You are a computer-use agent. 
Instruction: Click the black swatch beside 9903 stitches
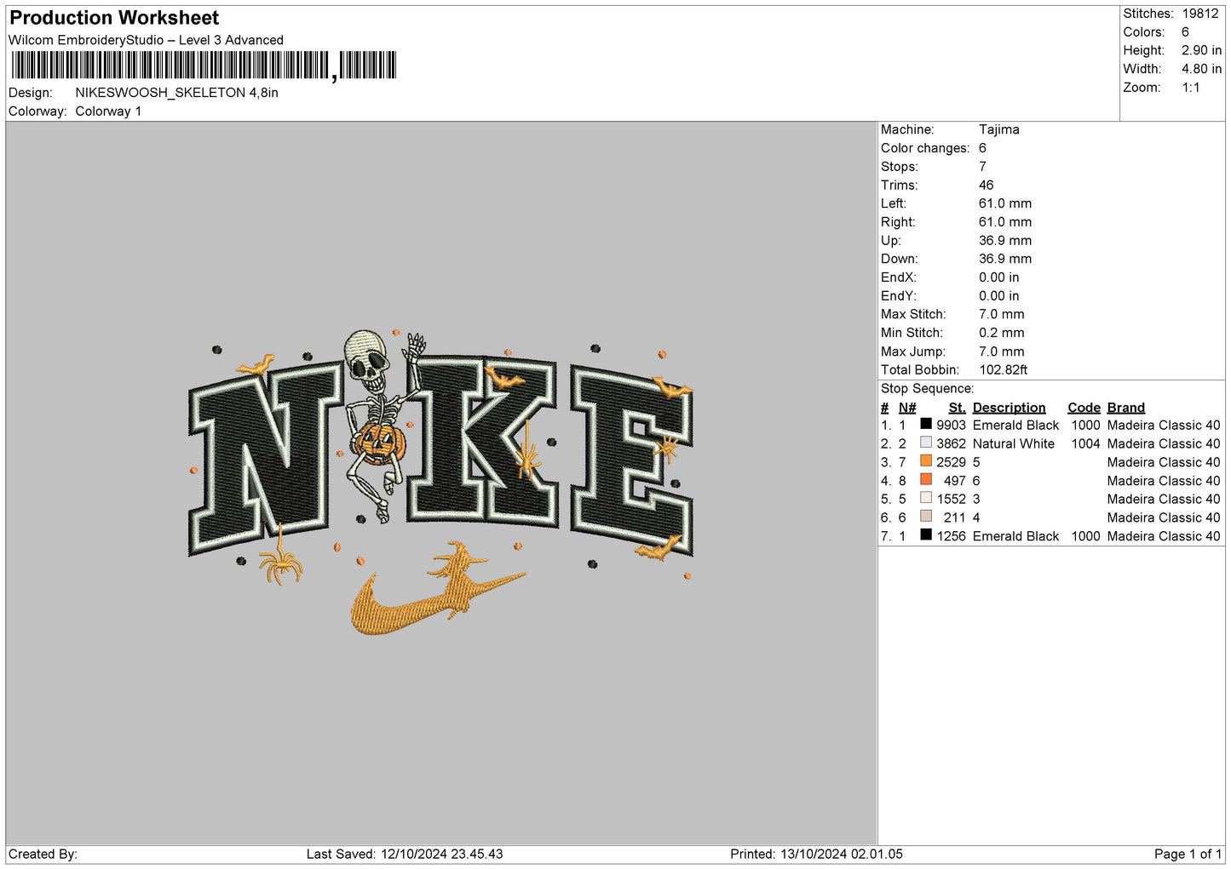(x=926, y=424)
